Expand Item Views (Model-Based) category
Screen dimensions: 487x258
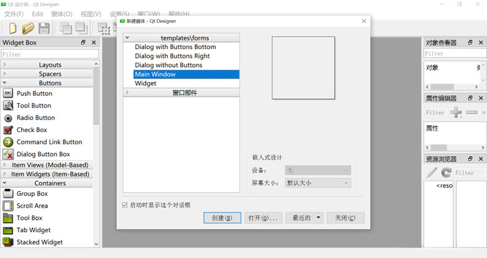(4, 165)
